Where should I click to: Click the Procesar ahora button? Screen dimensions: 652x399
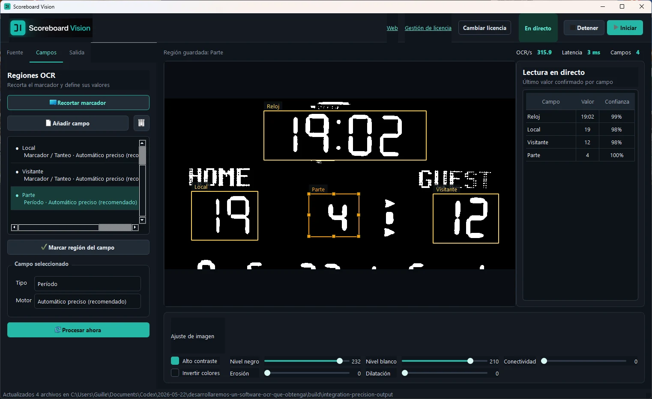point(78,330)
